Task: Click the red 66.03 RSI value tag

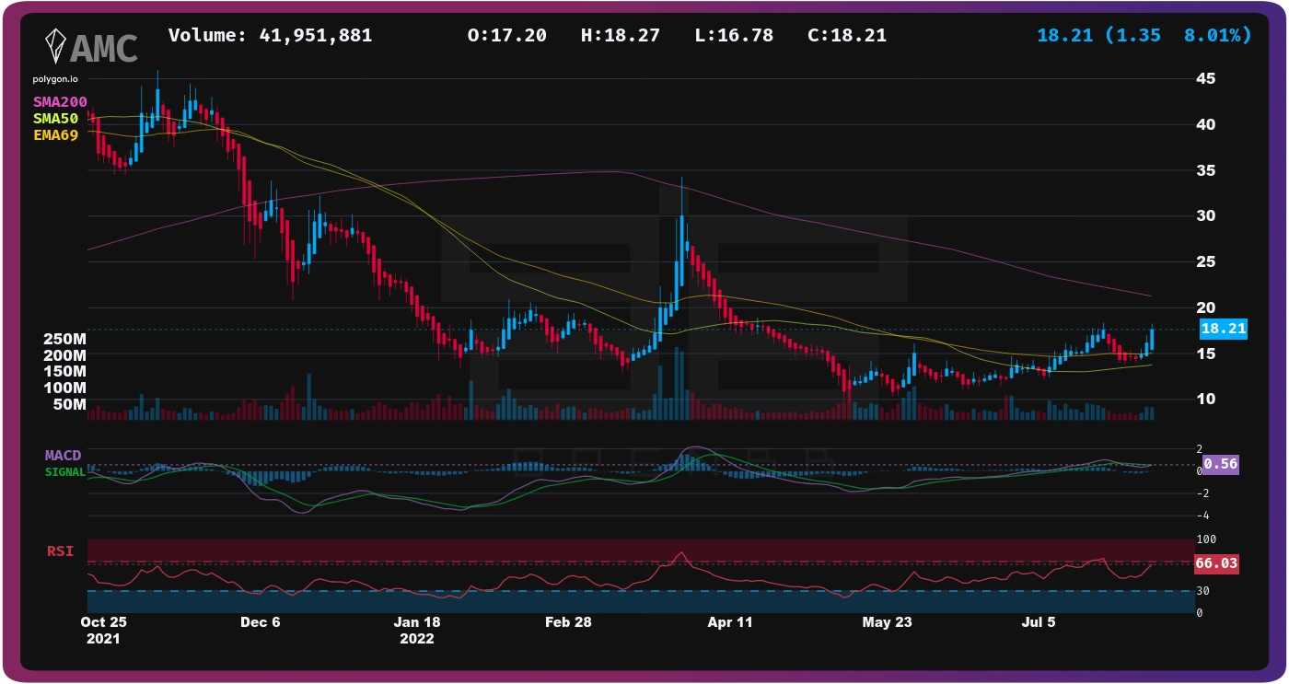Action: point(1215,563)
